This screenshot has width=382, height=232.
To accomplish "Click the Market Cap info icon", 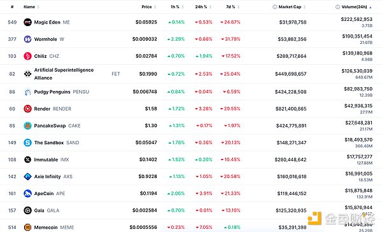I will [274, 7].
